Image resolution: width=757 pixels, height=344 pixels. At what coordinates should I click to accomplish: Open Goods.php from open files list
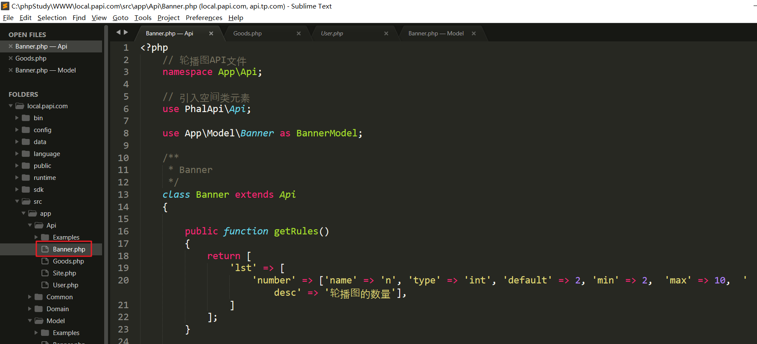pyautogui.click(x=31, y=58)
